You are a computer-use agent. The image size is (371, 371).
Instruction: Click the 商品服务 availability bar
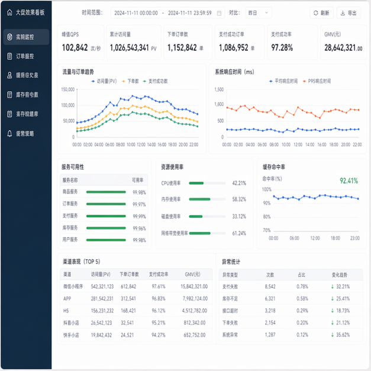[106, 192]
